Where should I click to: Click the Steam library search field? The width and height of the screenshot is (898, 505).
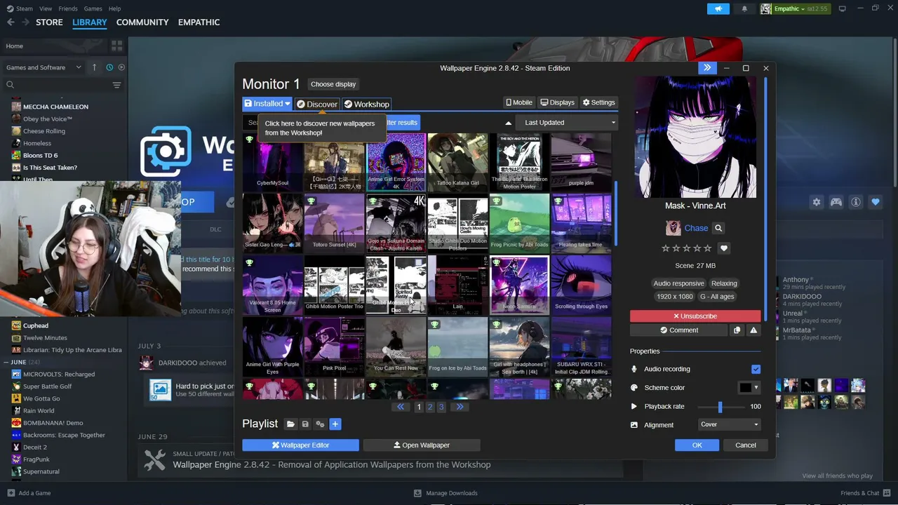56,85
